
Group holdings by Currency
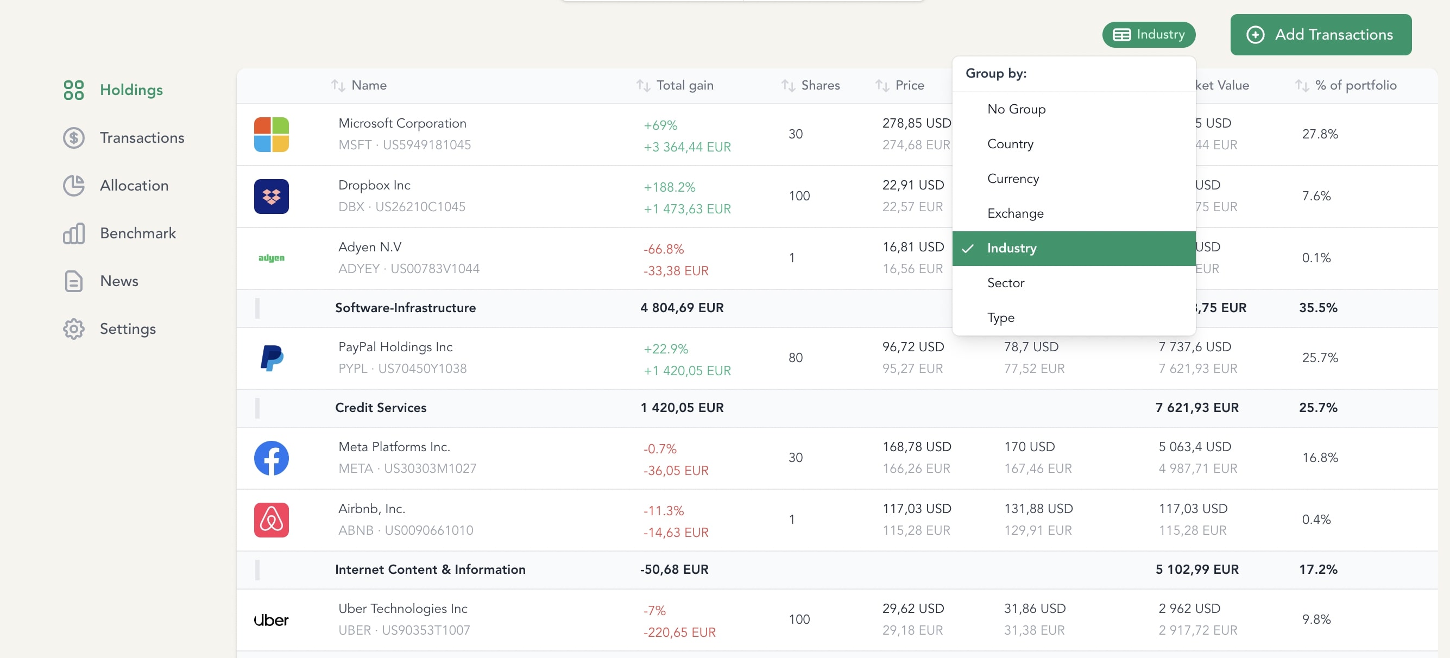pos(1074,179)
